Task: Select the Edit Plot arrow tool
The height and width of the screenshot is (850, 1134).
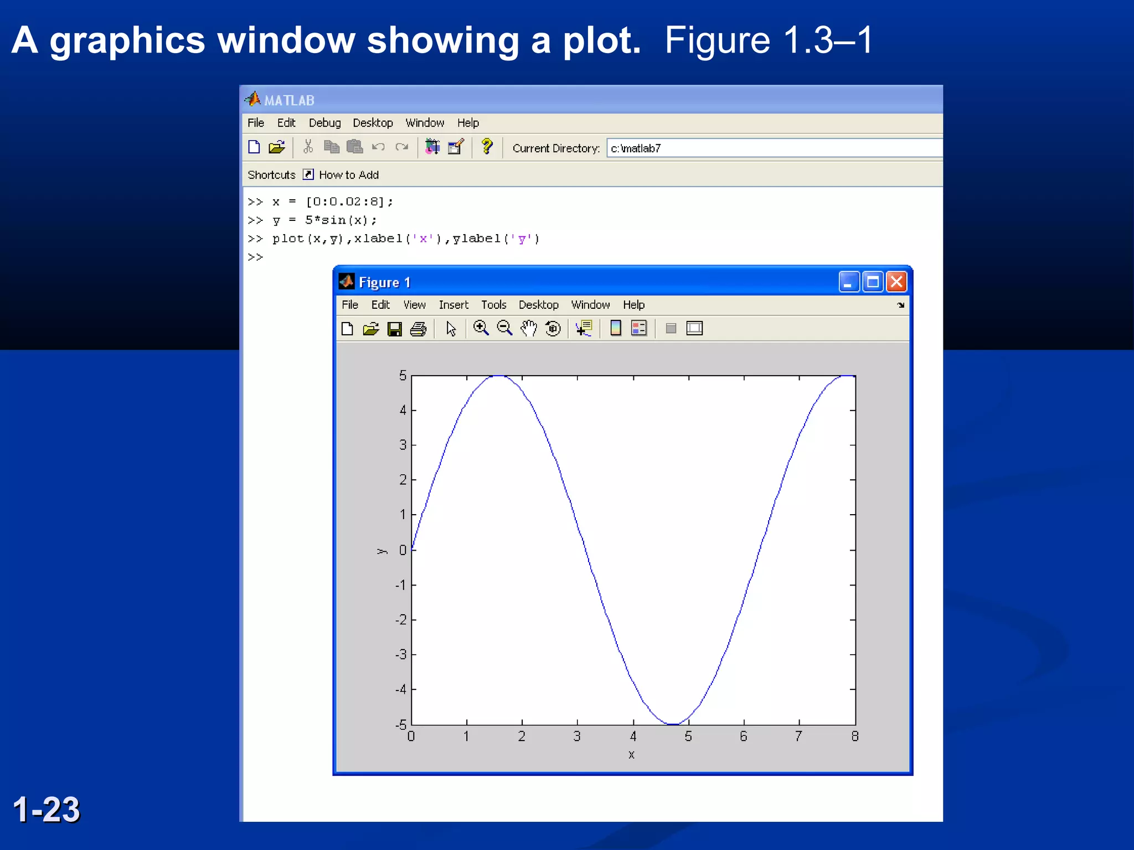Action: pyautogui.click(x=451, y=329)
